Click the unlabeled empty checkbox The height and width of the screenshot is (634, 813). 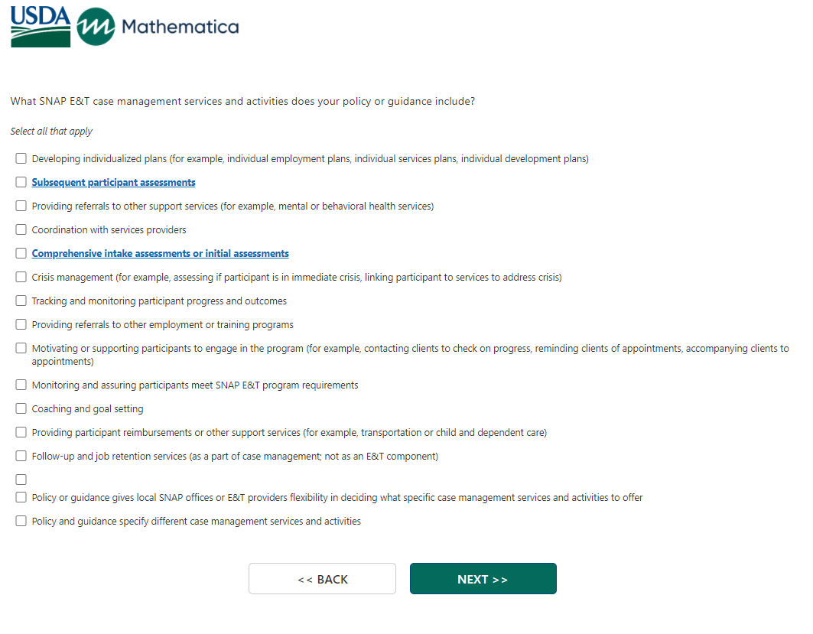coord(21,480)
